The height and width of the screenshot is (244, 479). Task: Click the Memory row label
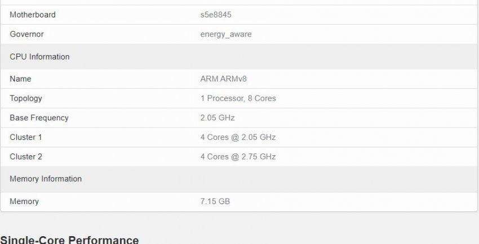pos(24,201)
